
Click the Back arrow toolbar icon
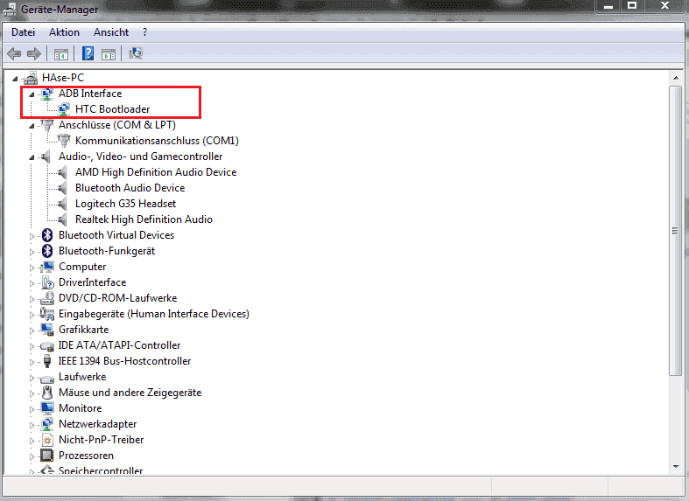(x=14, y=54)
